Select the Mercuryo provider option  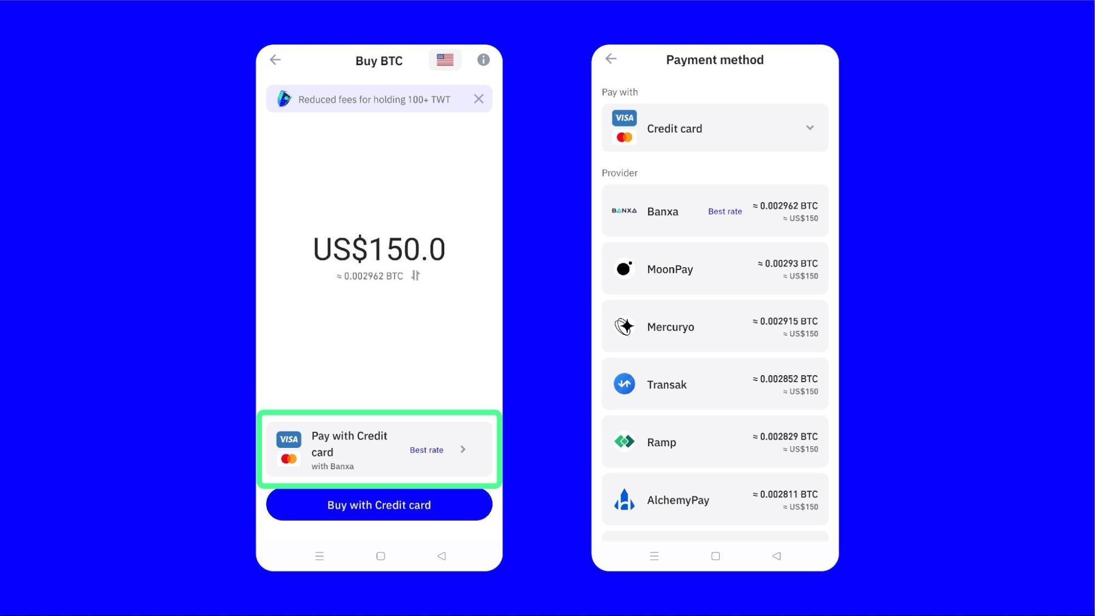point(714,326)
